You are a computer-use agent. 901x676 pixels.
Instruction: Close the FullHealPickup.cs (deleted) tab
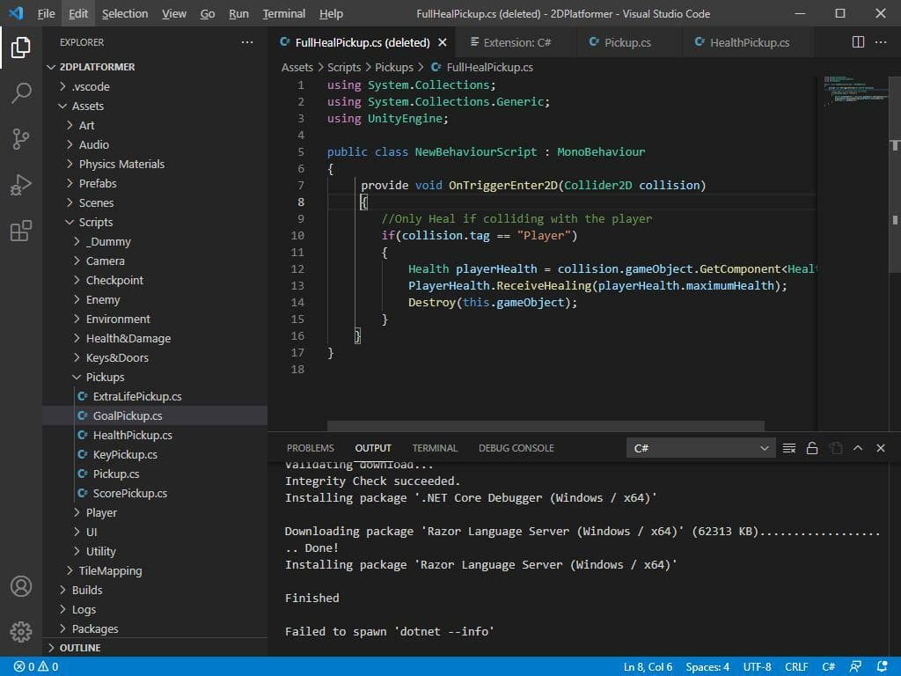click(x=443, y=42)
